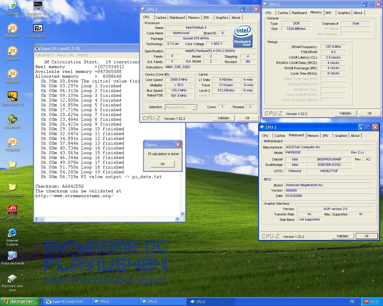Open Graphics tab in CPU window
The height and width of the screenshot is (306, 383).
point(222,18)
